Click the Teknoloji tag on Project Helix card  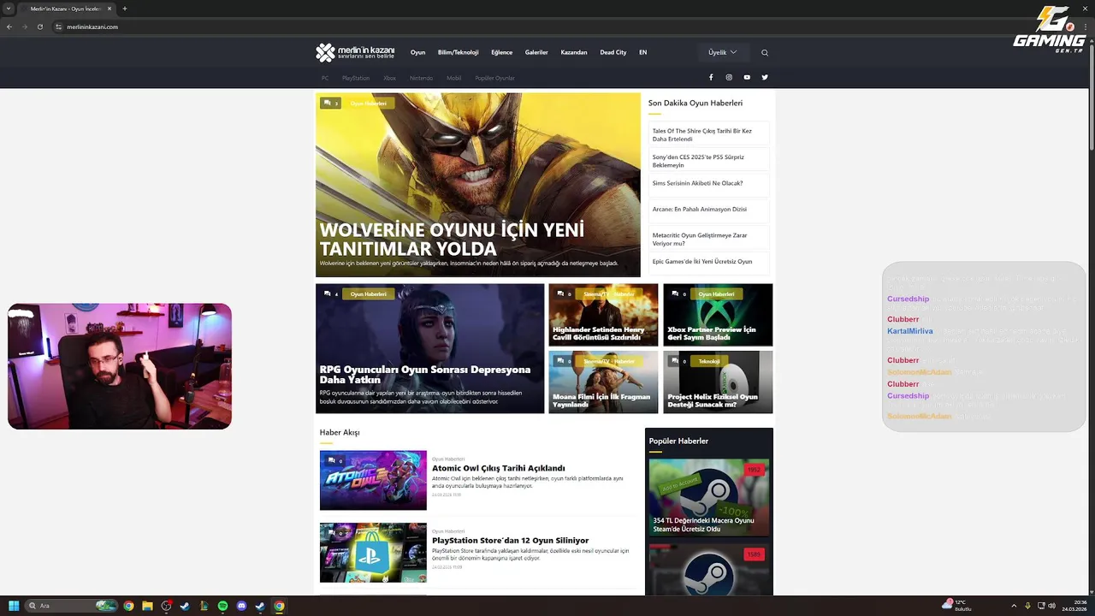click(x=708, y=361)
